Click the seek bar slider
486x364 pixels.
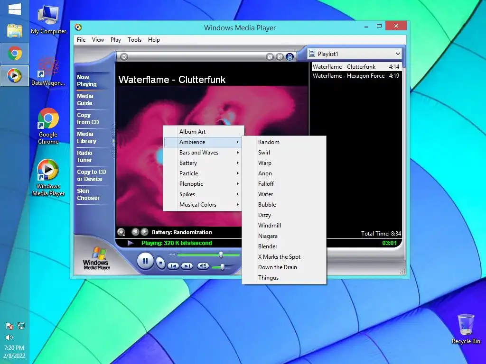click(x=221, y=255)
